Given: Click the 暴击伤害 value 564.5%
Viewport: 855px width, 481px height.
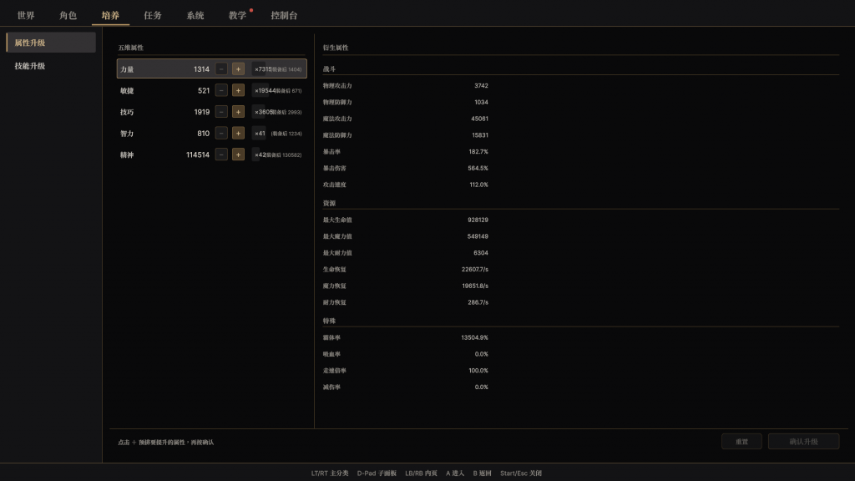Looking at the screenshot, I should tap(478, 168).
